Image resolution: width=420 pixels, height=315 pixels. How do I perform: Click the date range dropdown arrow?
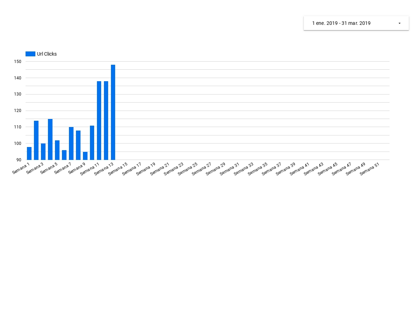399,23
